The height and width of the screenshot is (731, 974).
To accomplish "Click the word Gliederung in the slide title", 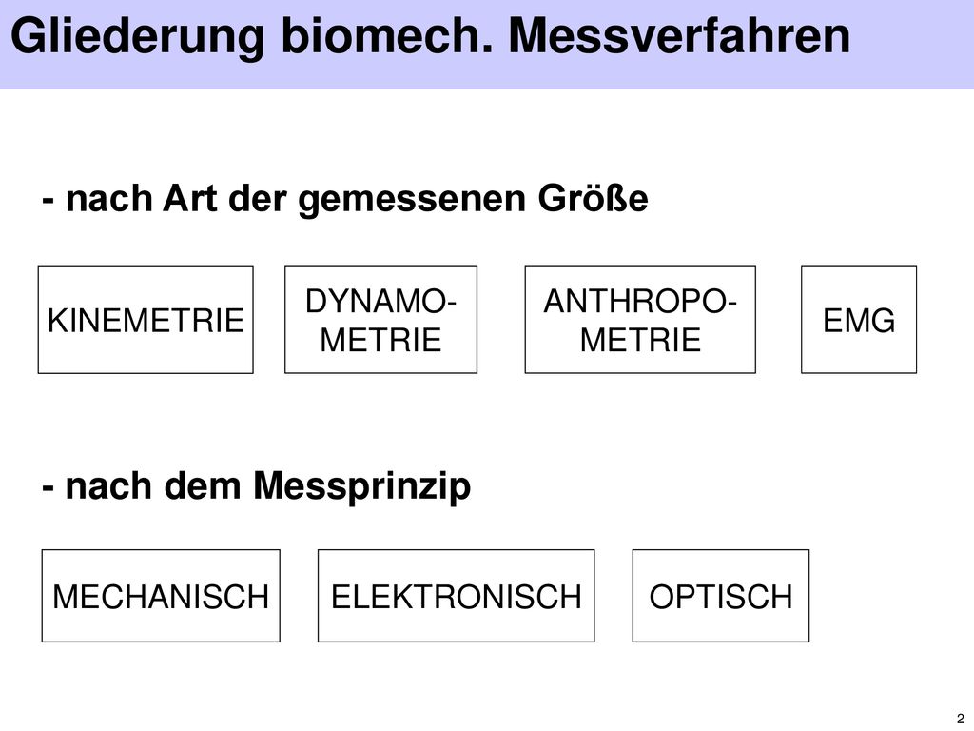I will [x=138, y=37].
